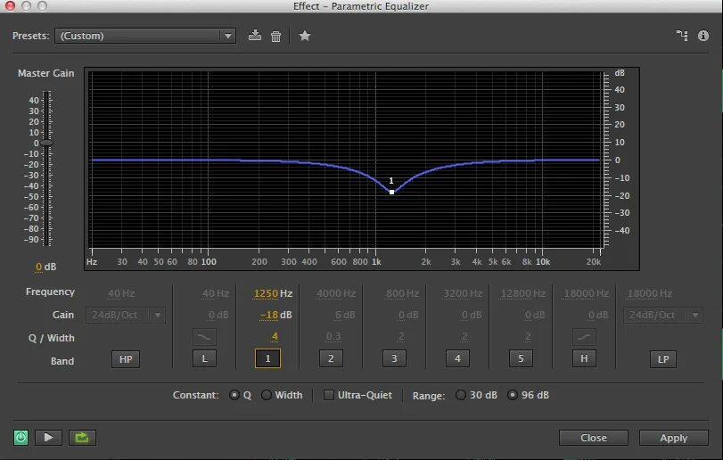Viewport: 723px width, 460px height.
Task: Open the HP 24dB/Oct slope dropdown
Action: [126, 316]
